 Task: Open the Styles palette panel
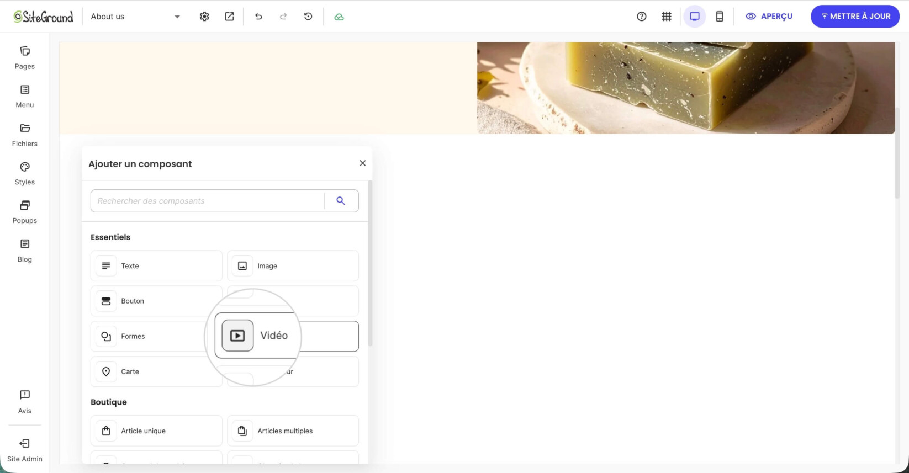[x=25, y=174]
